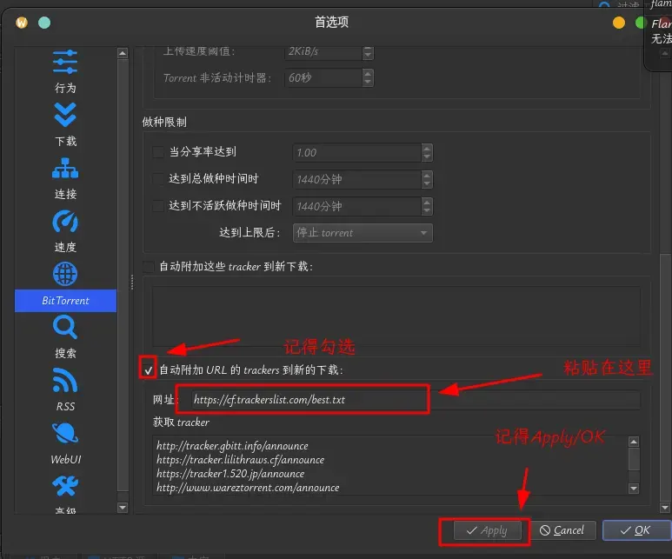Click the BitTorrent globe icon
This screenshot has width=672, height=559.
pos(65,274)
